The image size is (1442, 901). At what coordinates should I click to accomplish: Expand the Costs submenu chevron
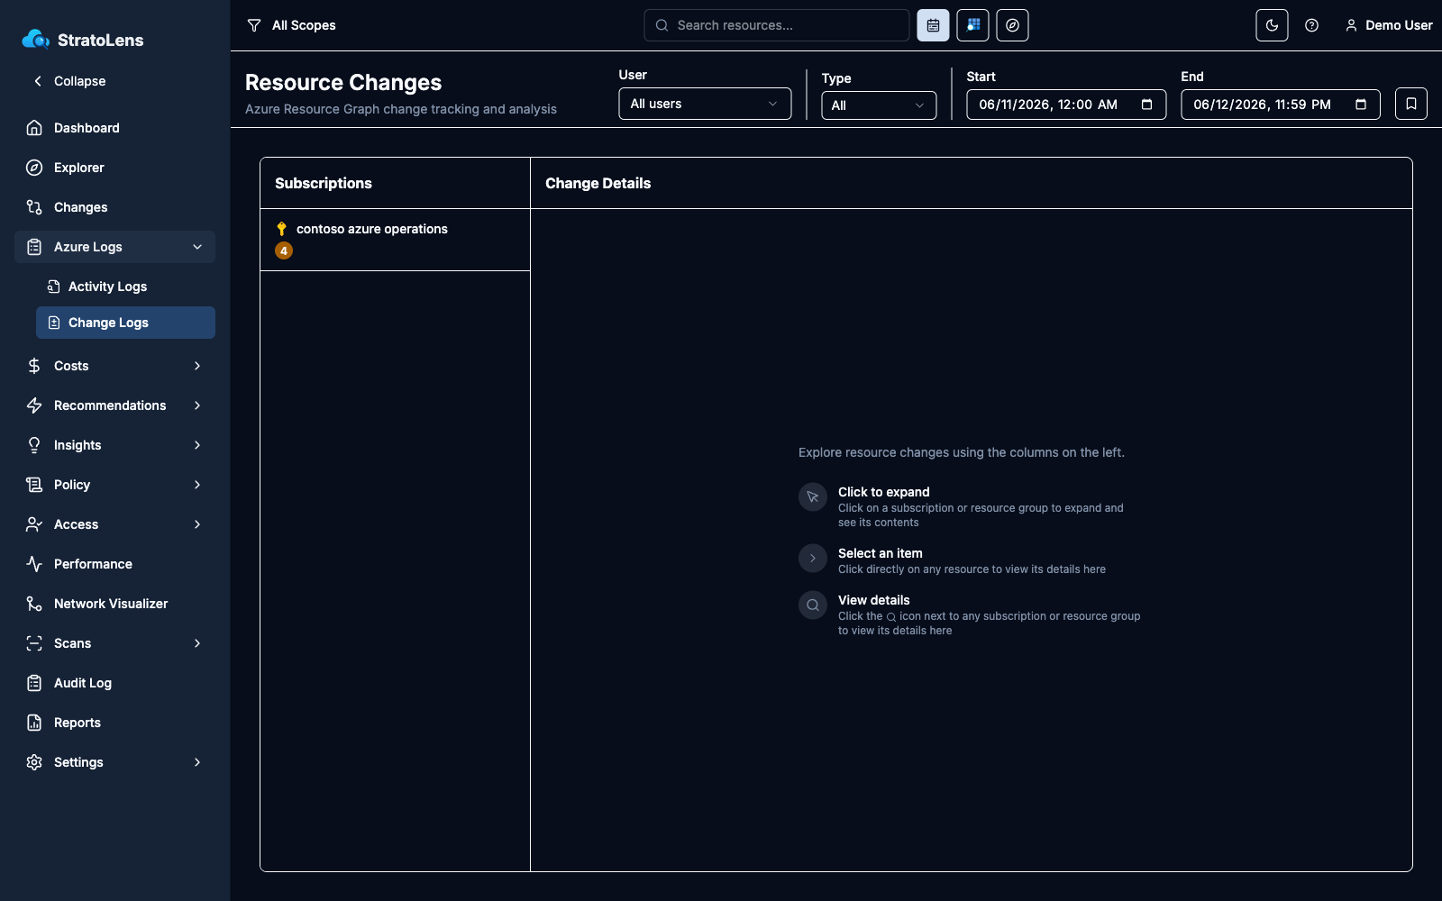tap(197, 366)
